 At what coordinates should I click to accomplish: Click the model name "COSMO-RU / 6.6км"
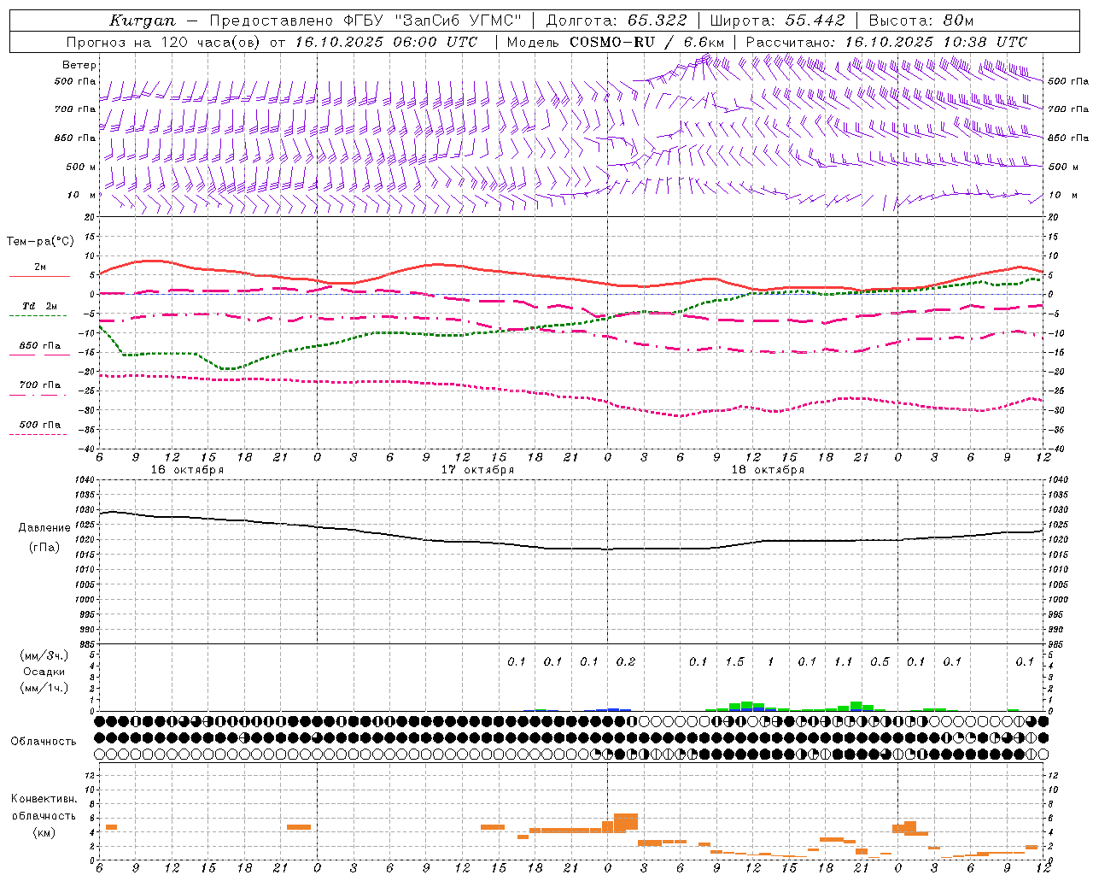point(647,42)
